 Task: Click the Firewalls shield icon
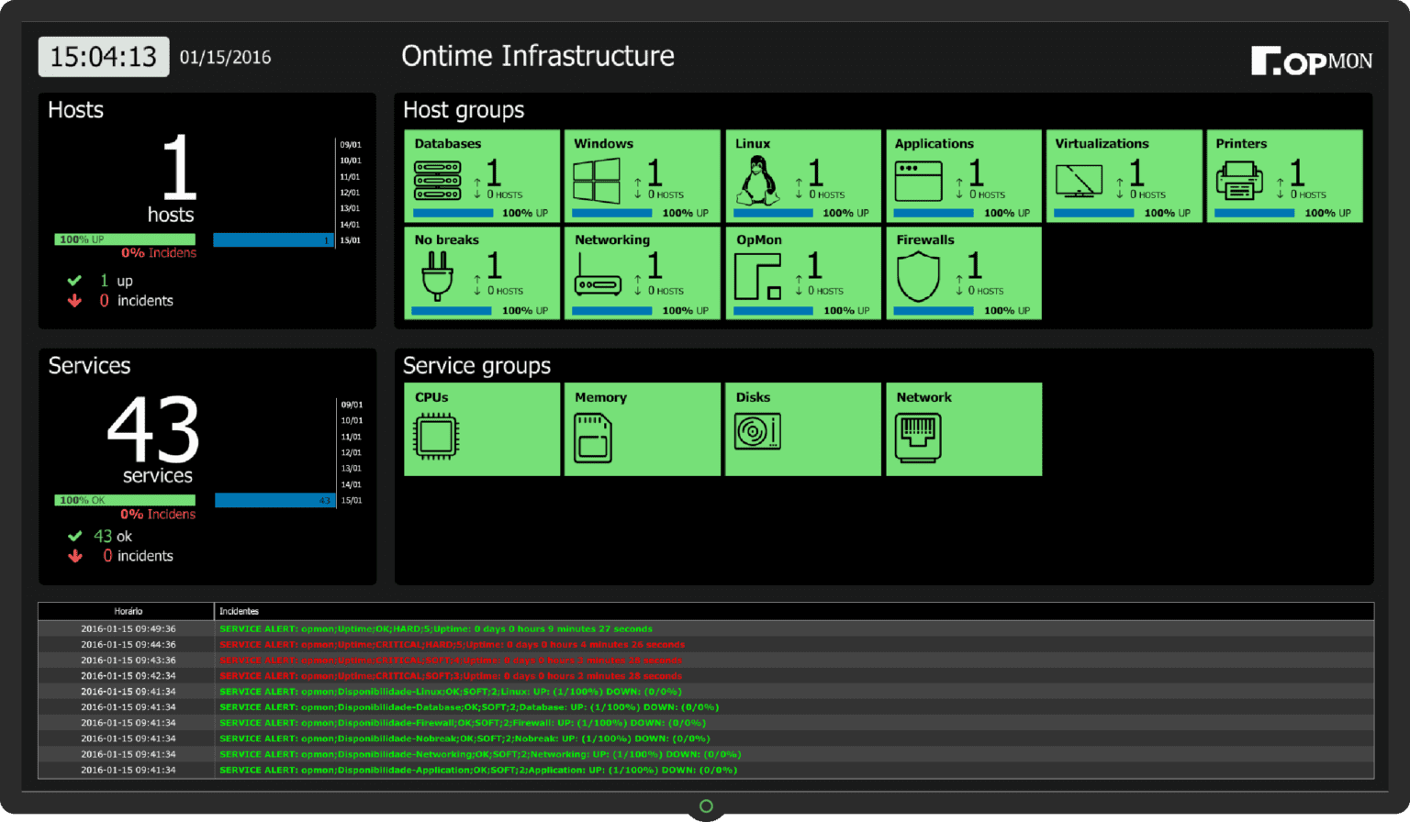(x=919, y=274)
